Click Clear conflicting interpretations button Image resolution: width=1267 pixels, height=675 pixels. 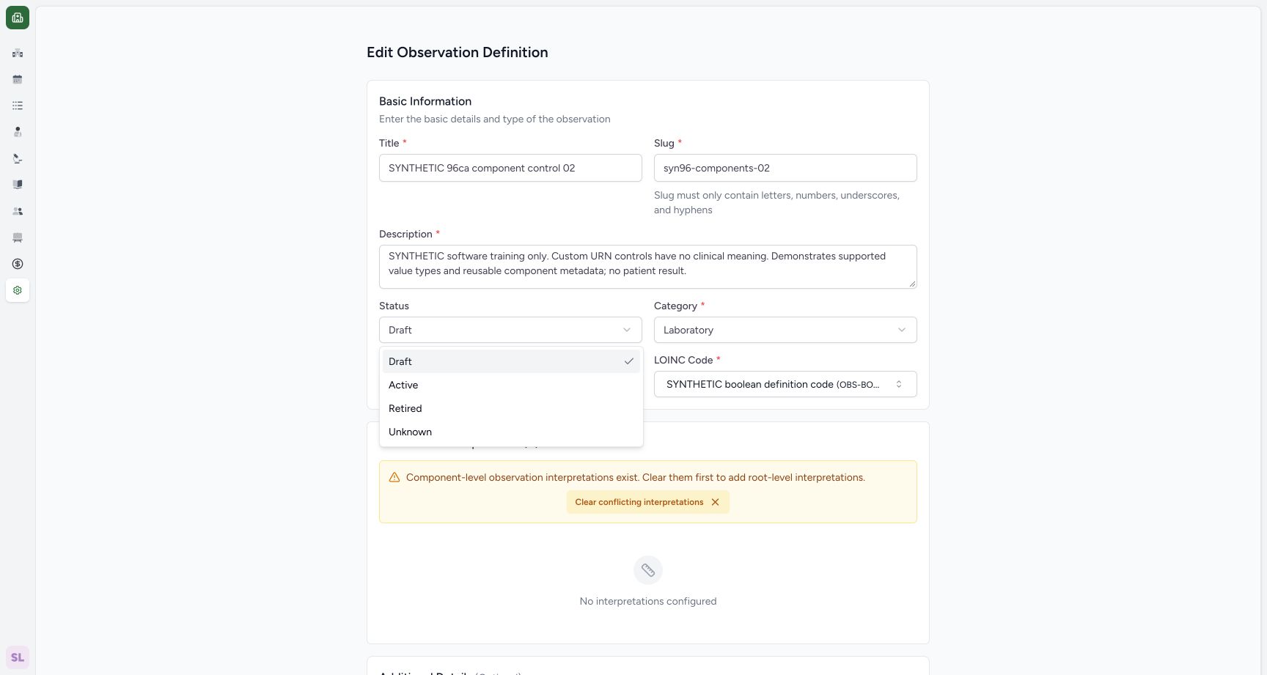[647, 502]
